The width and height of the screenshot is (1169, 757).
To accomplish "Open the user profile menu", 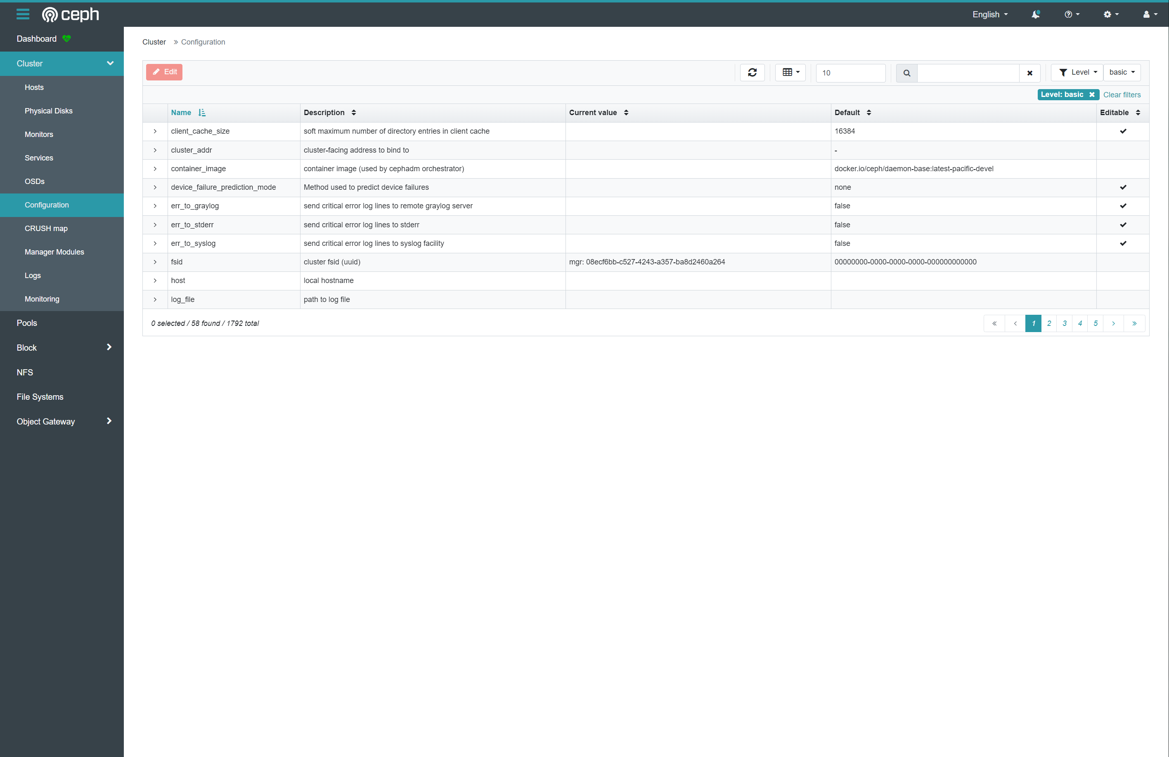I will pos(1149,14).
